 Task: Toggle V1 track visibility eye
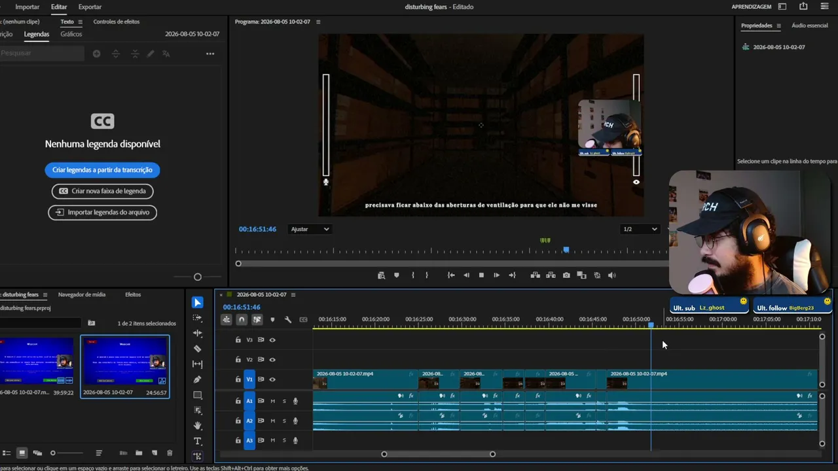[x=272, y=379]
